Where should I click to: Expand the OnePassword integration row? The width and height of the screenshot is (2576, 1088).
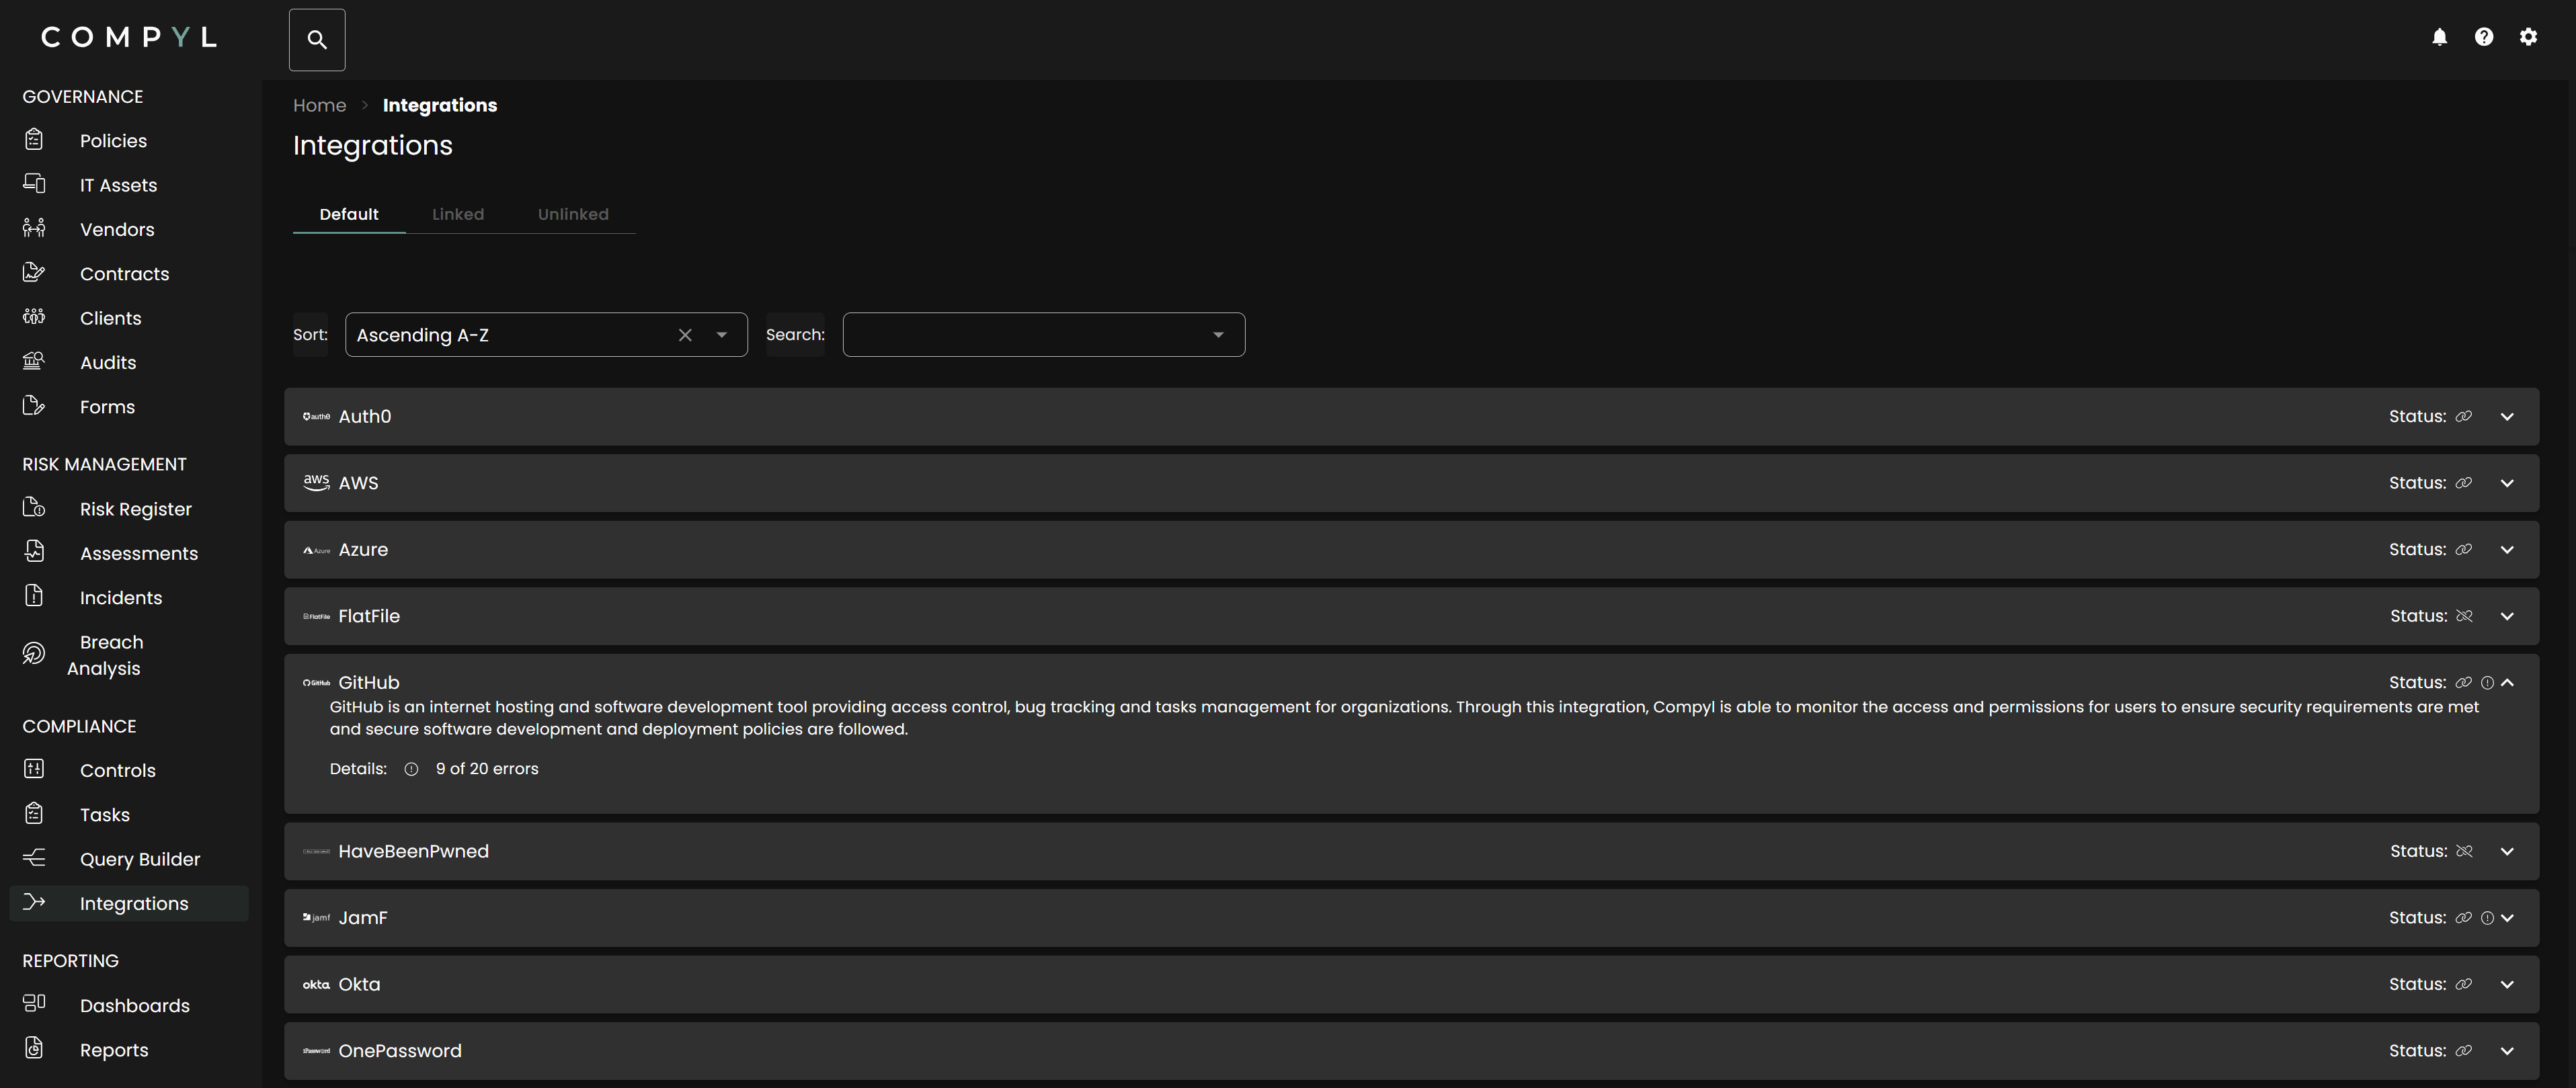(2507, 1051)
